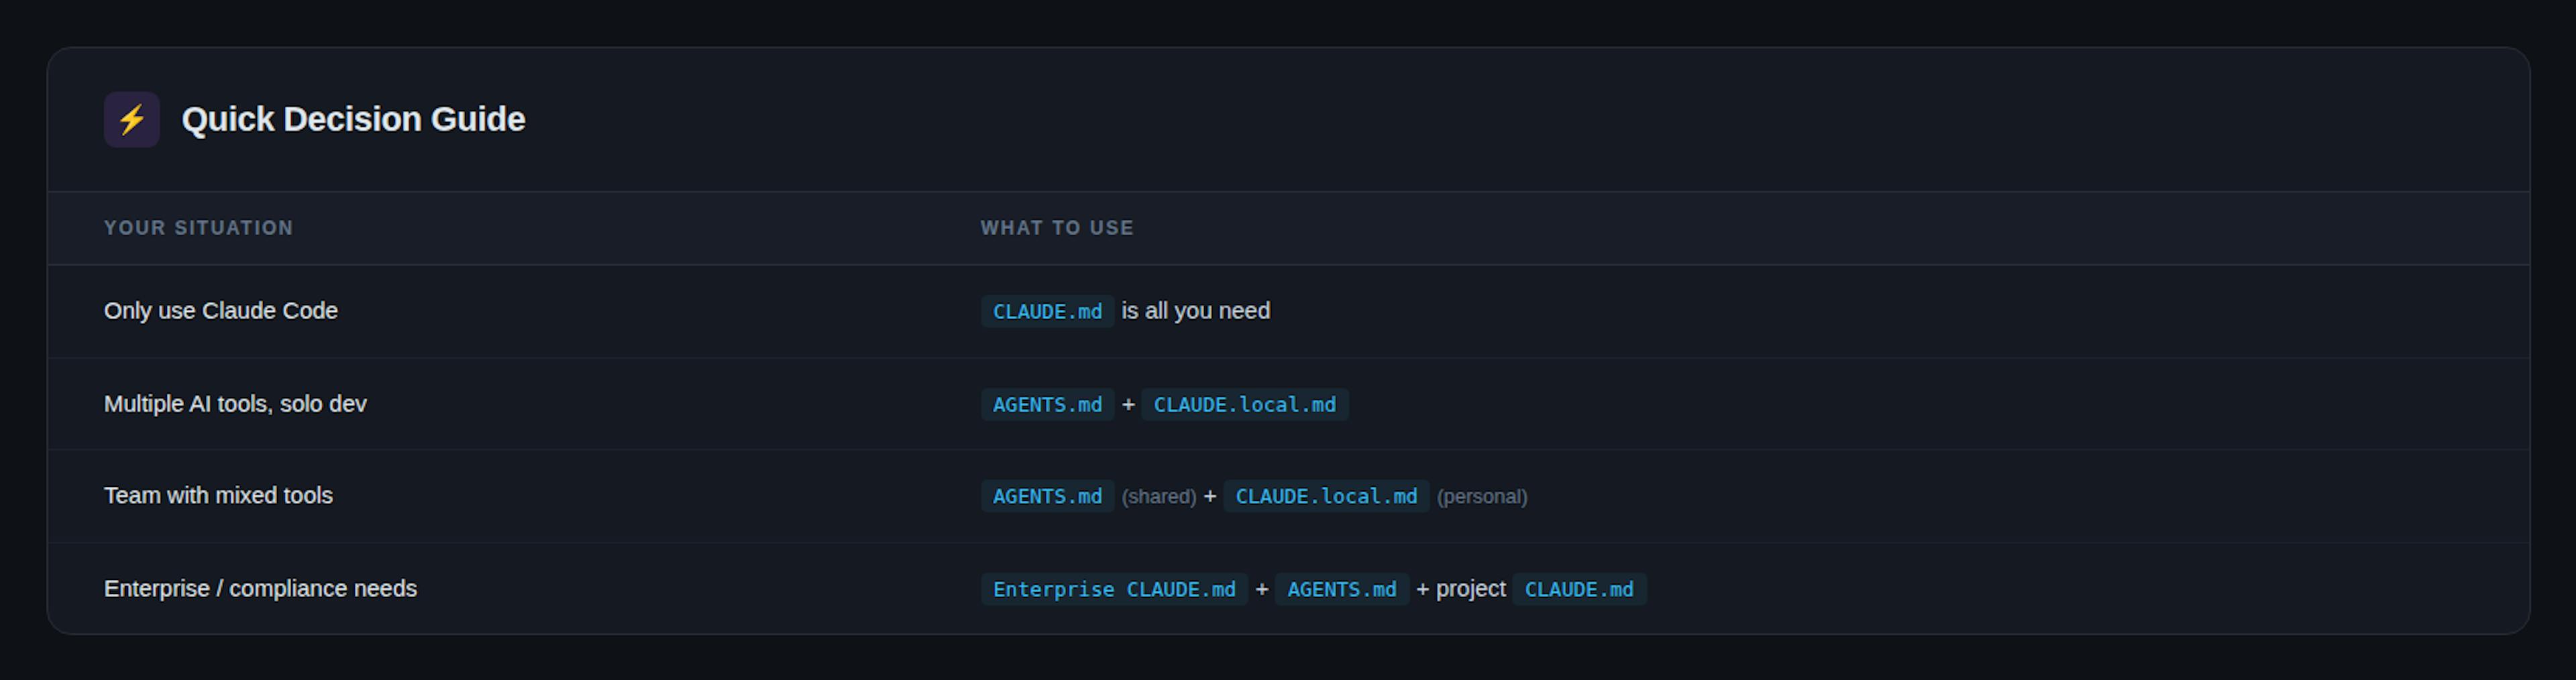
Task: Select the row labeled Only use Claude Code
Action: coord(221,311)
